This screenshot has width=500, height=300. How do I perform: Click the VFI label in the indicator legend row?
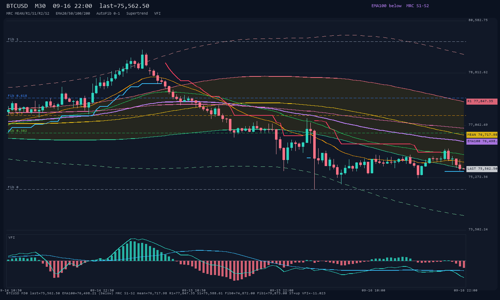tap(157, 13)
